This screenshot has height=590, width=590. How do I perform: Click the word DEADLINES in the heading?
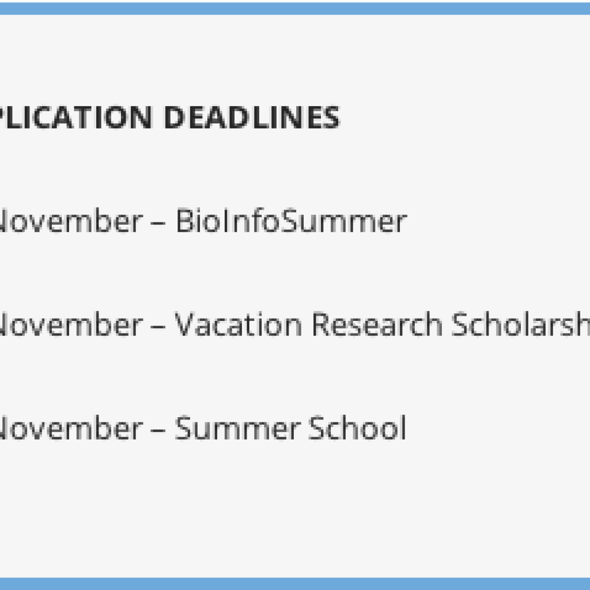pyautogui.click(x=252, y=118)
